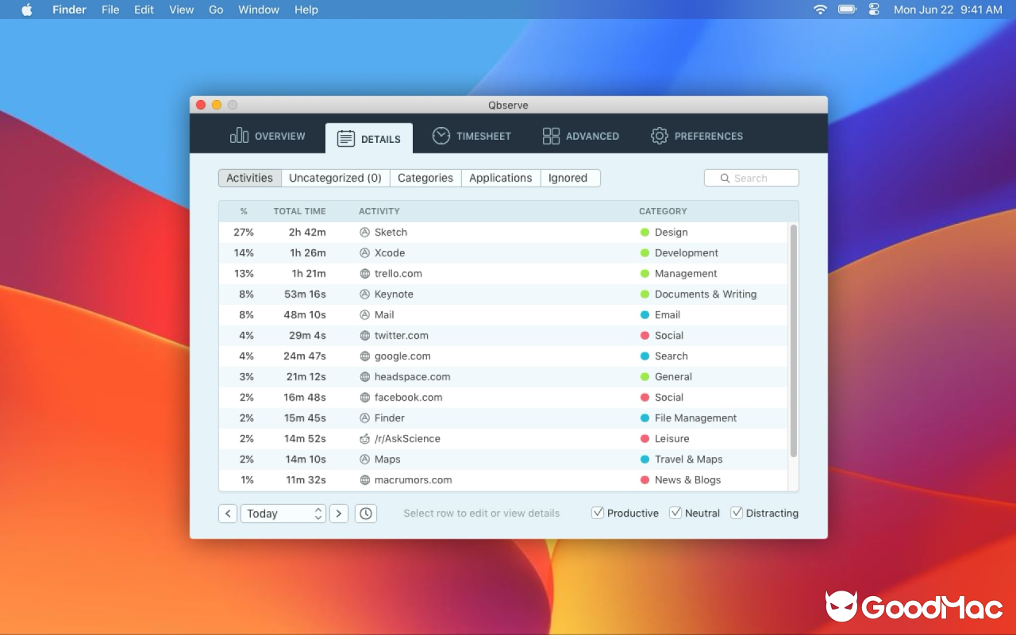The width and height of the screenshot is (1016, 635).
Task: Click the clock history button
Action: click(x=366, y=514)
